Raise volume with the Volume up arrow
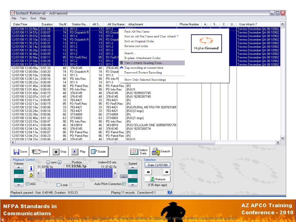This screenshot has height=222, width=296. pyautogui.click(x=18, y=168)
